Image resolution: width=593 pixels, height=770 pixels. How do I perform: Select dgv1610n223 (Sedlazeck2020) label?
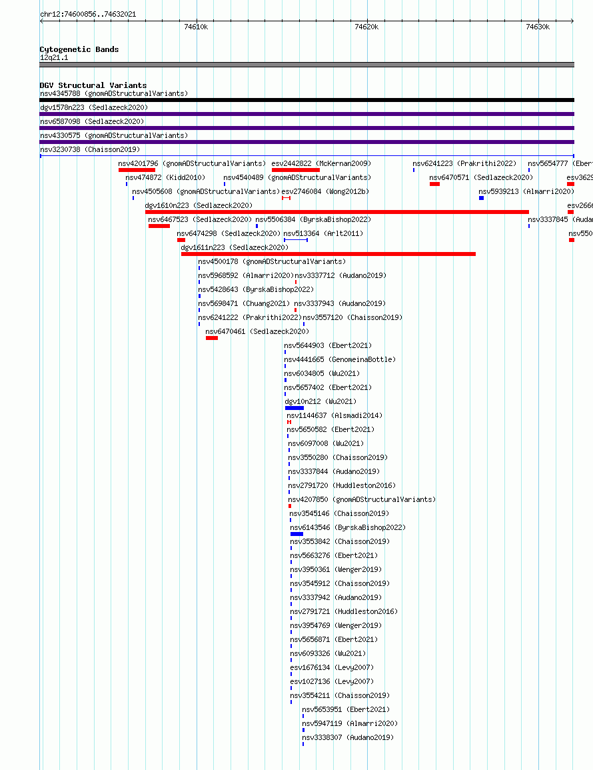(x=199, y=205)
